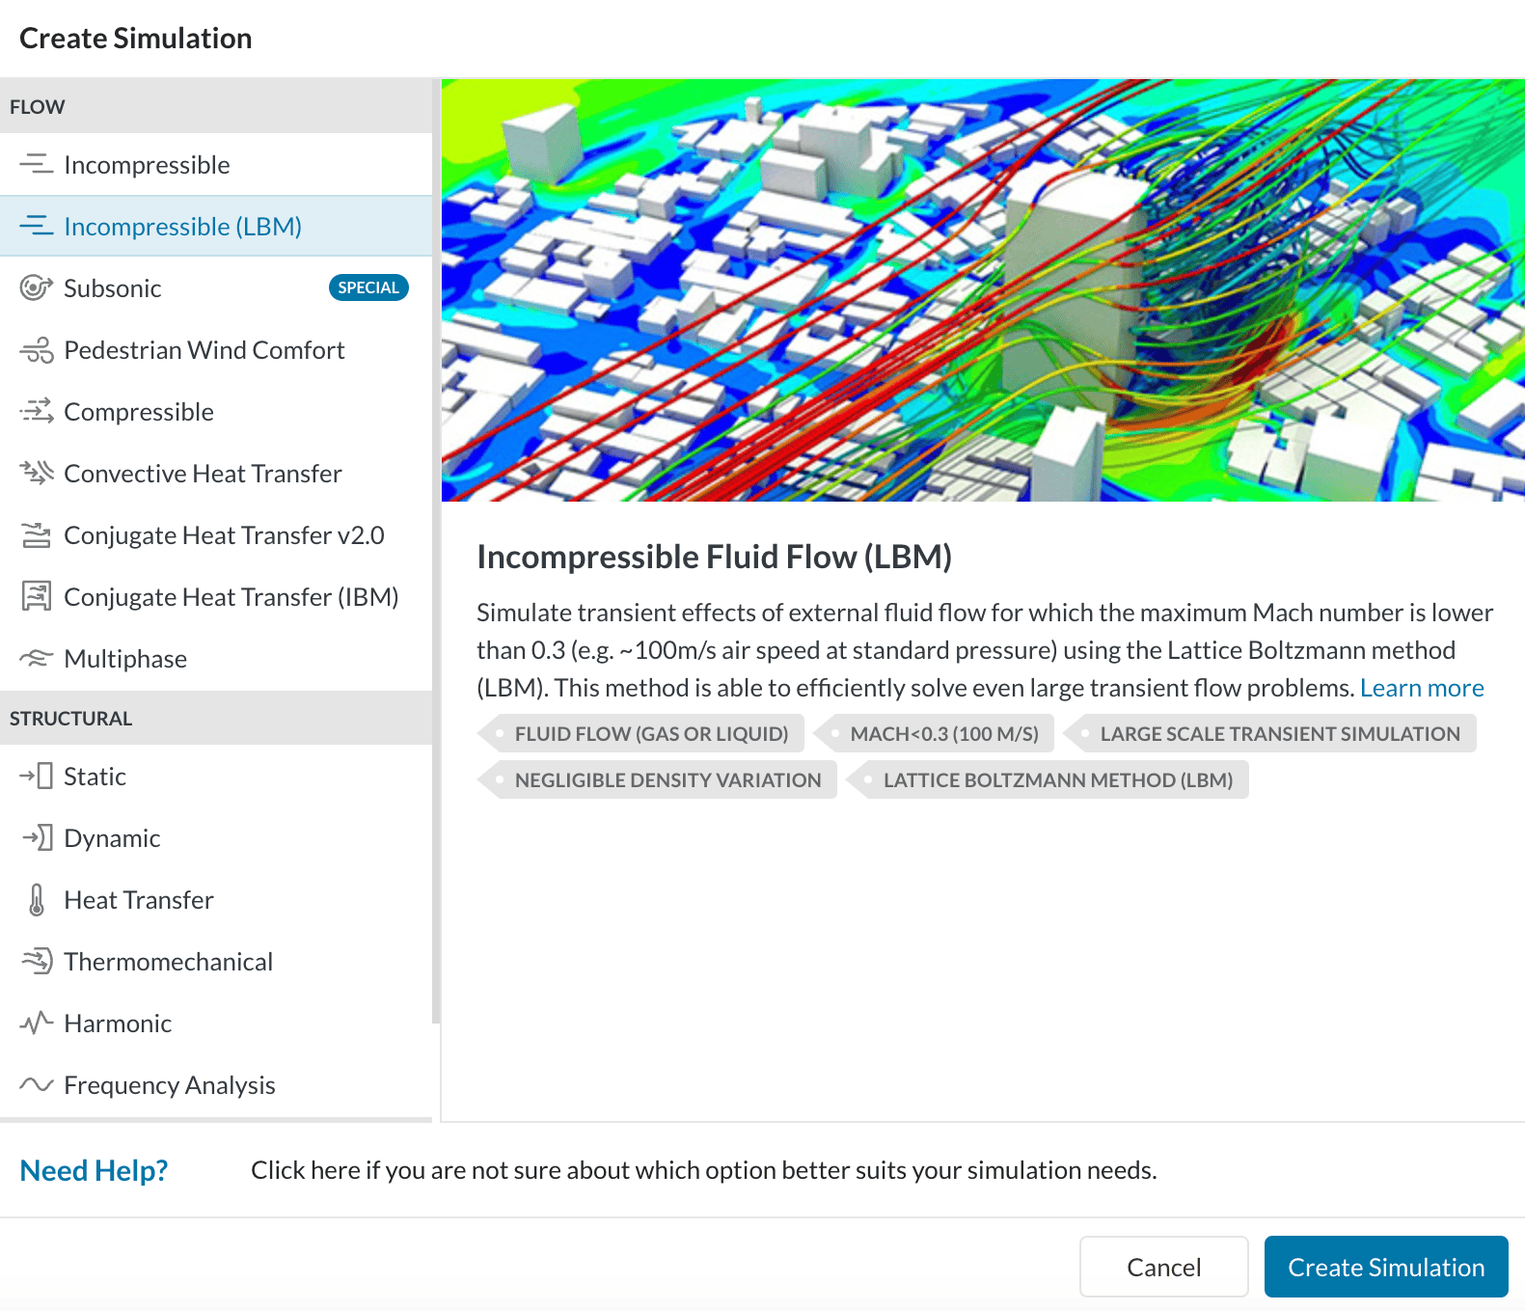Click the Conjugate Heat Transfer (IBM) icon

pos(37,597)
